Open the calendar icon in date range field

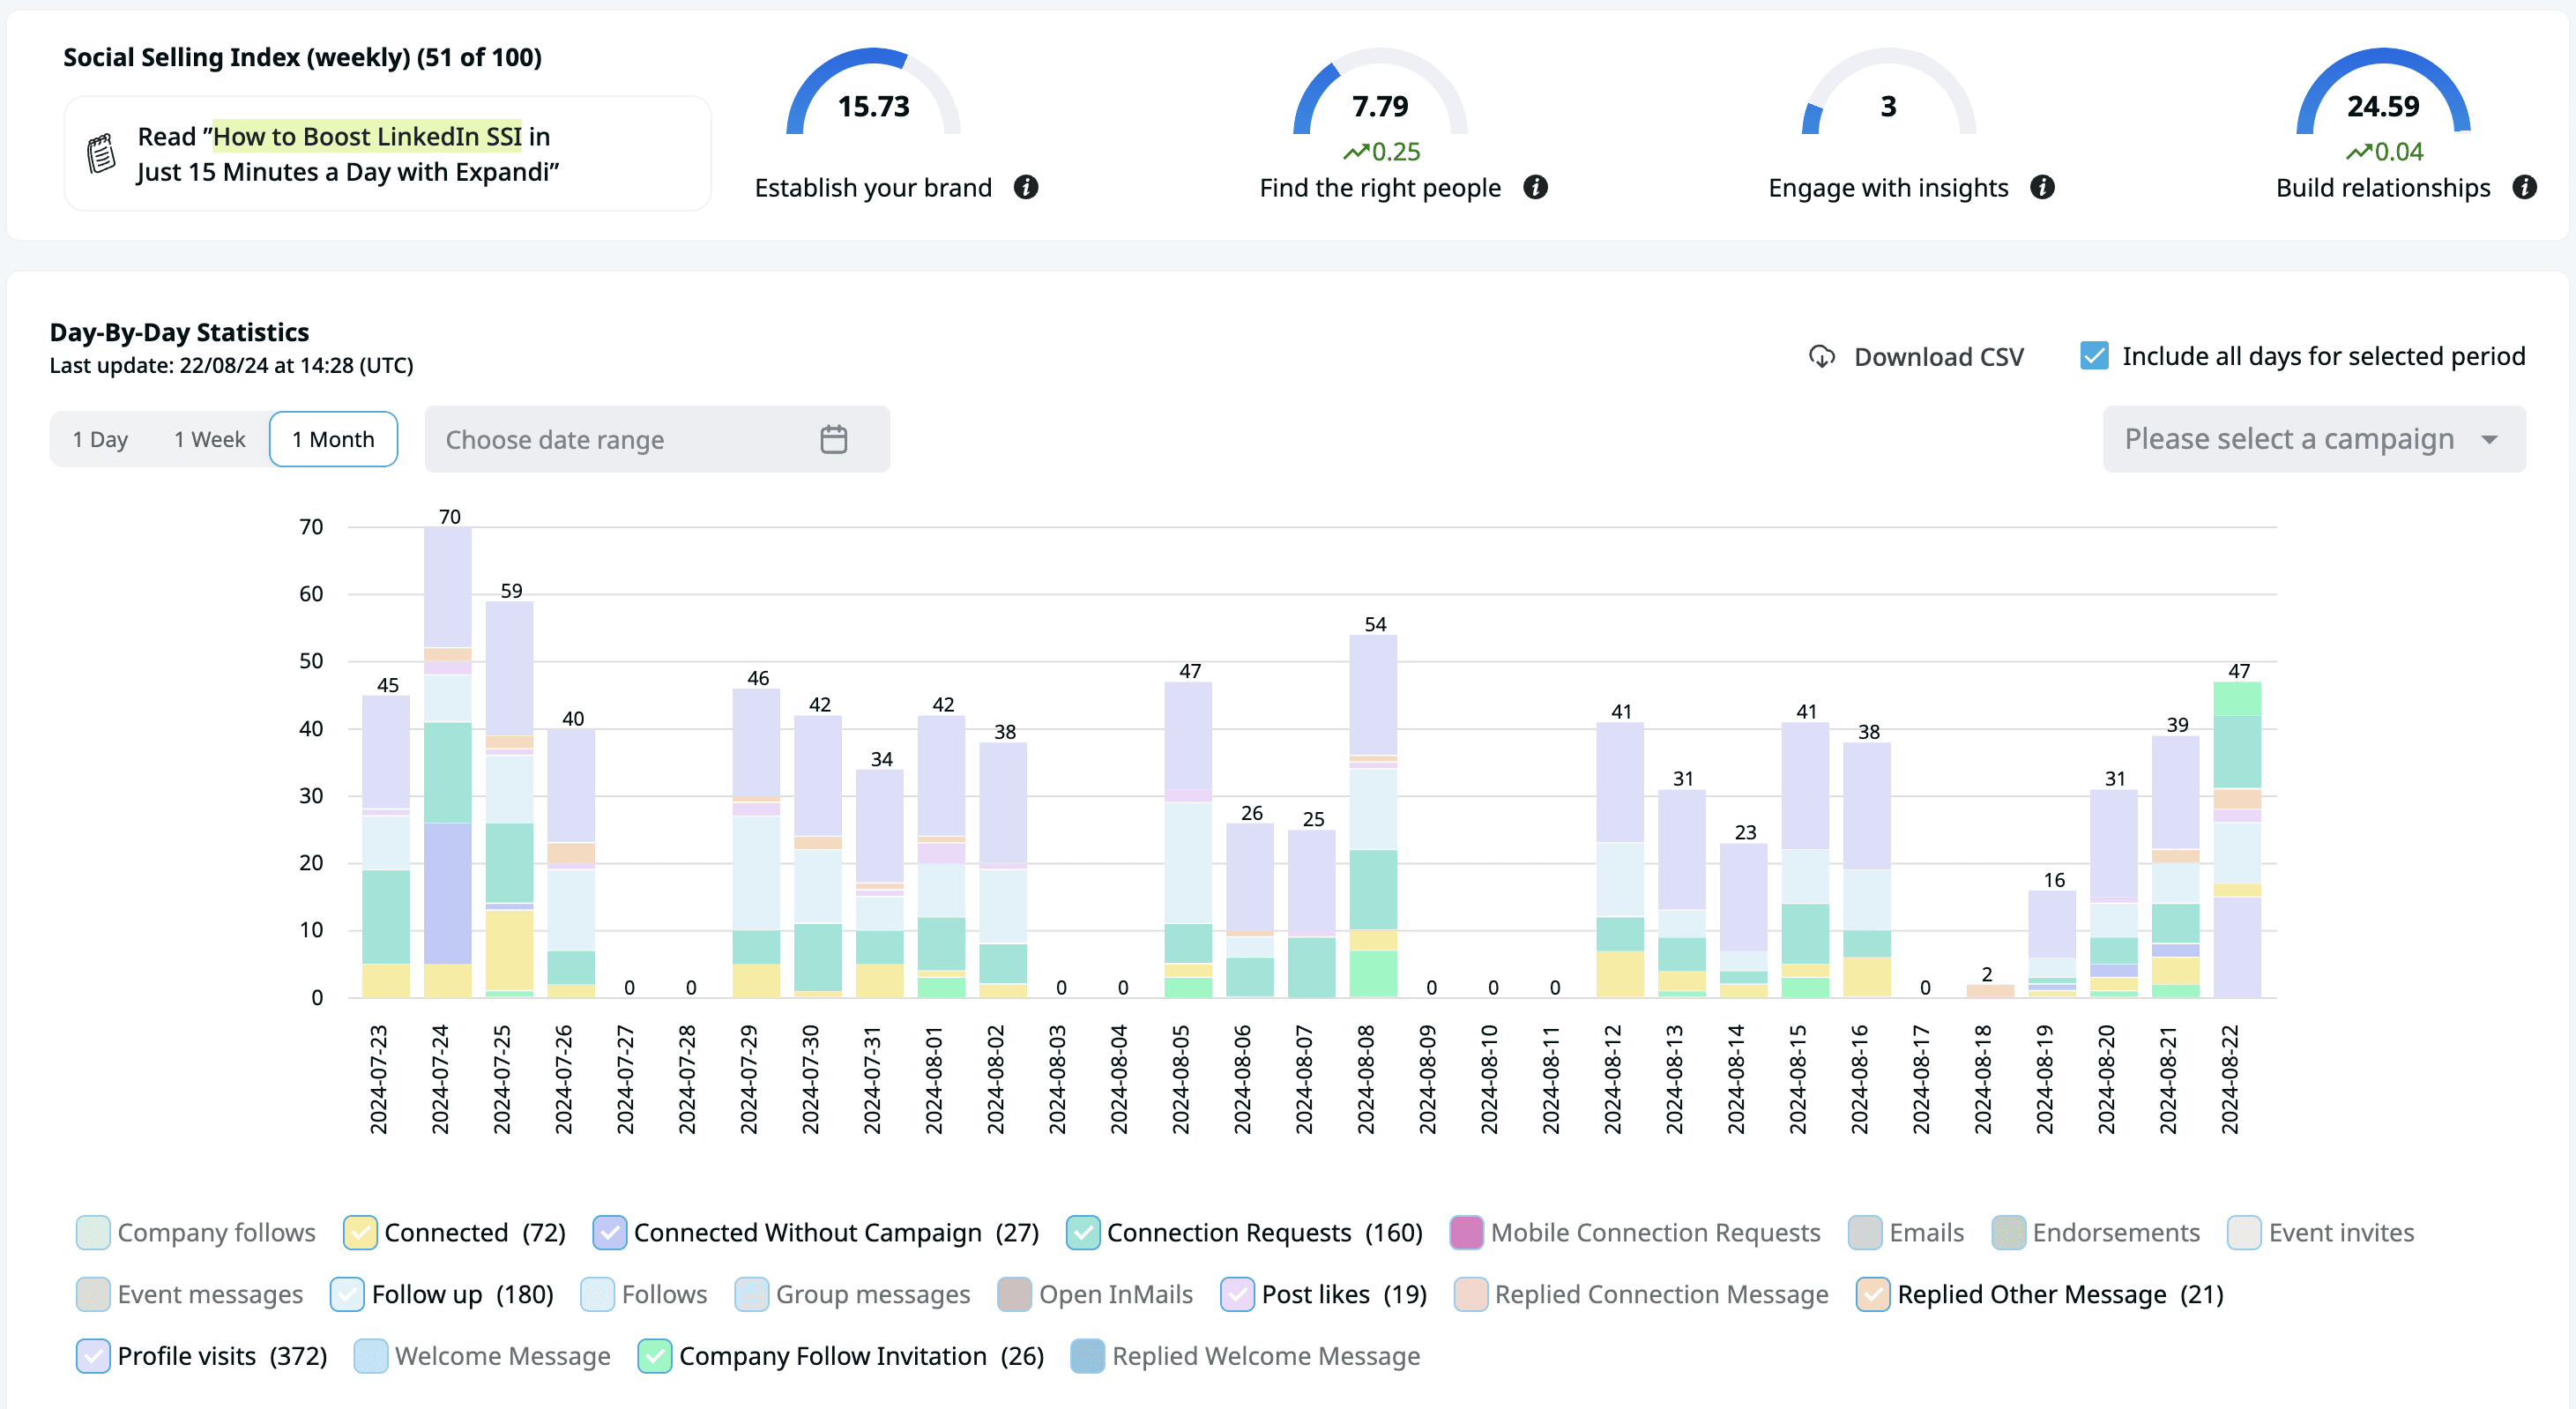tap(833, 439)
